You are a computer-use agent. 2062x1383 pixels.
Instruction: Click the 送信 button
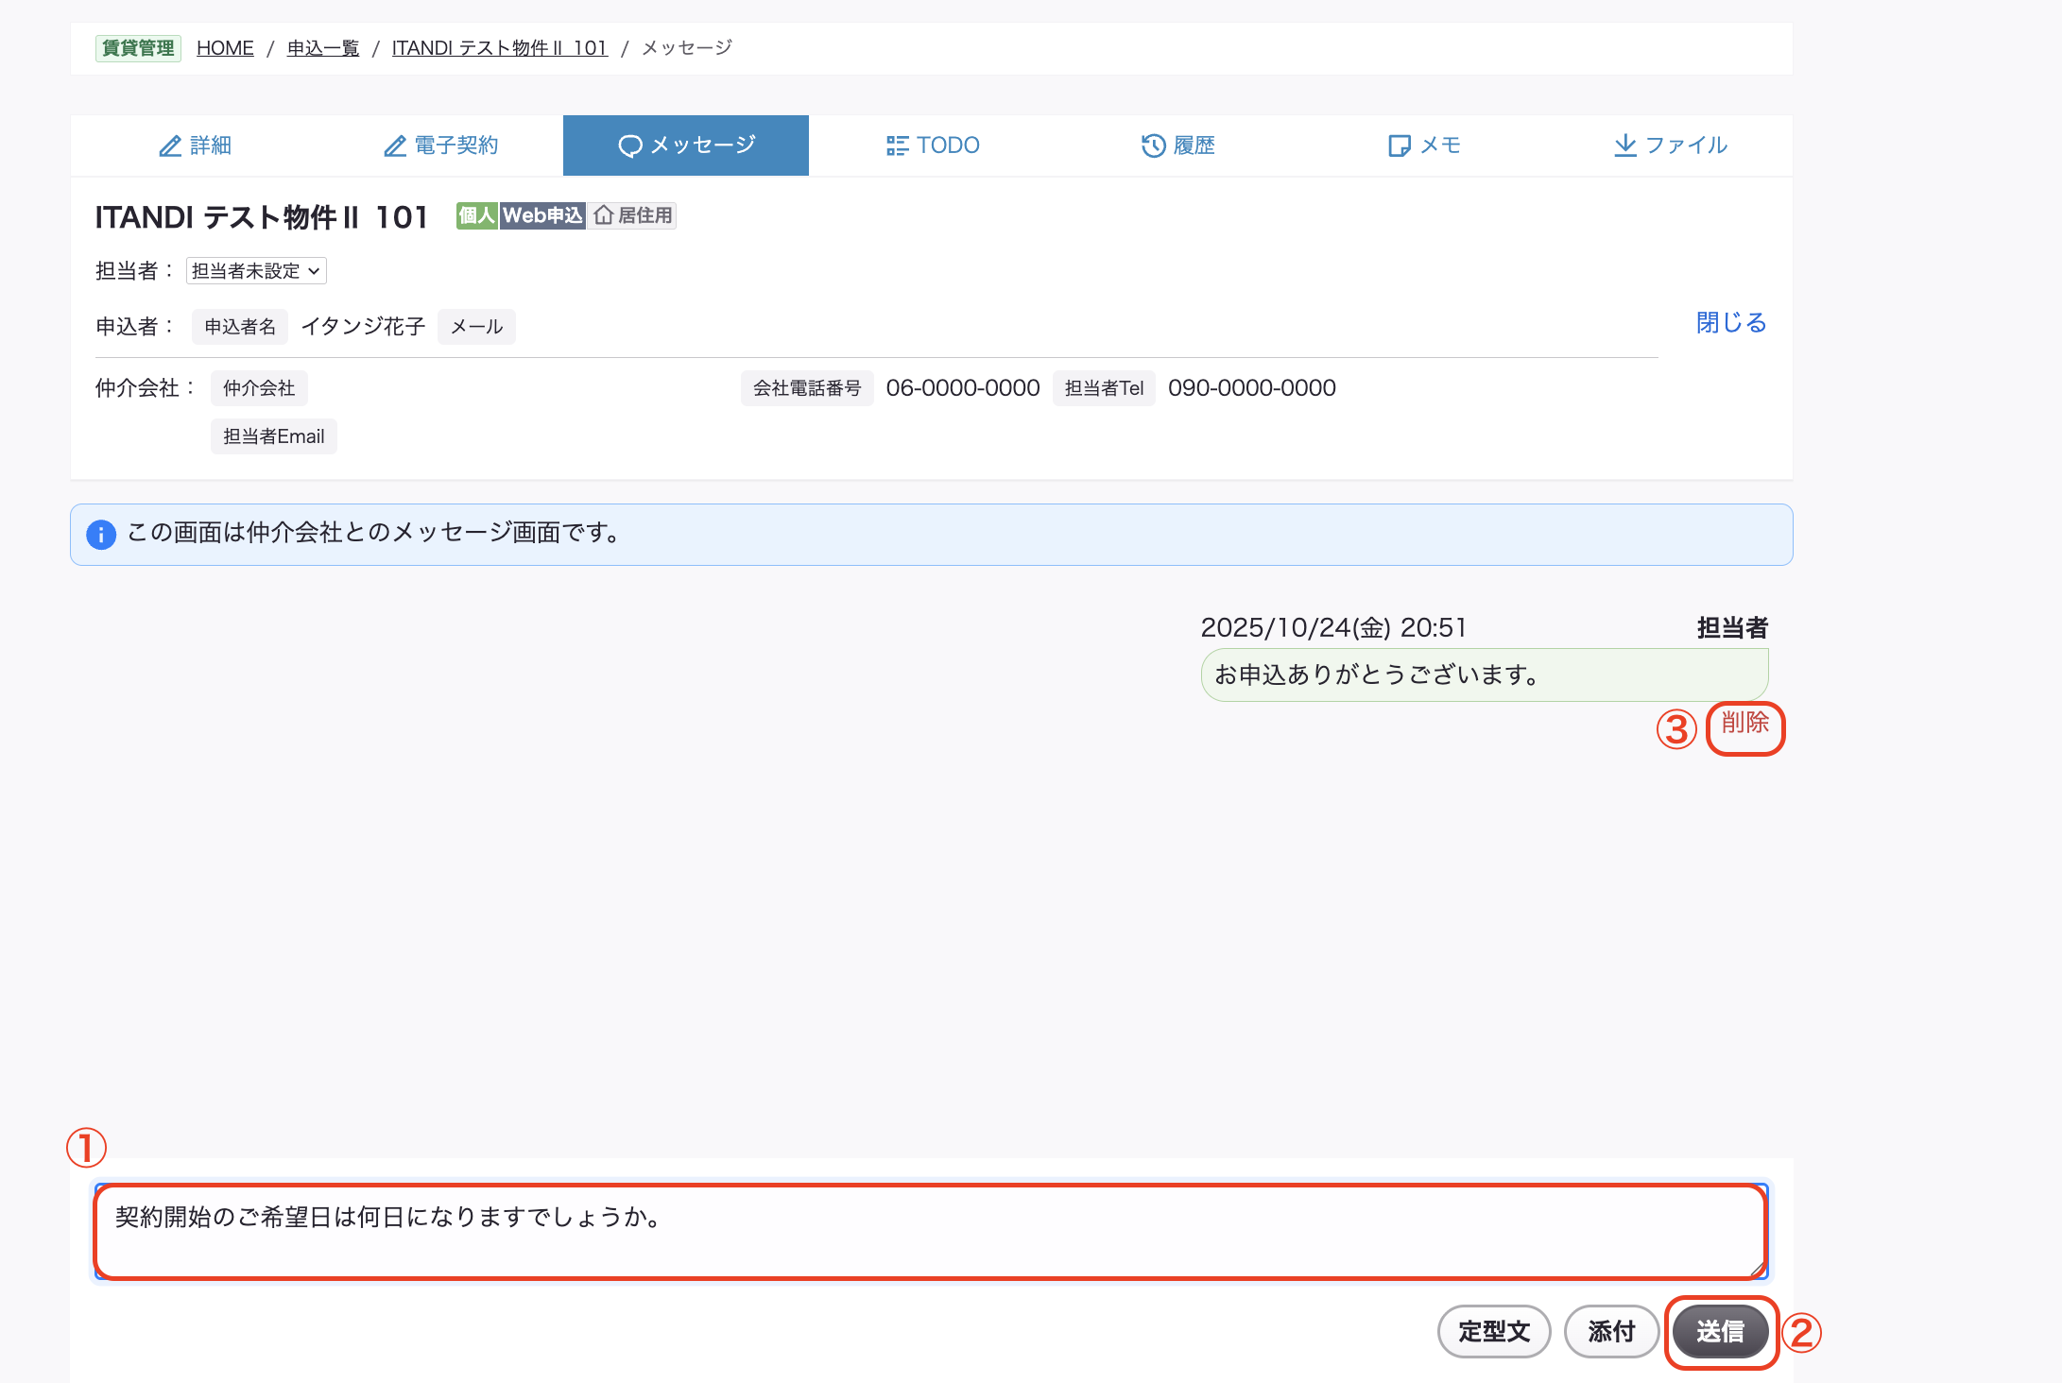tap(1720, 1332)
